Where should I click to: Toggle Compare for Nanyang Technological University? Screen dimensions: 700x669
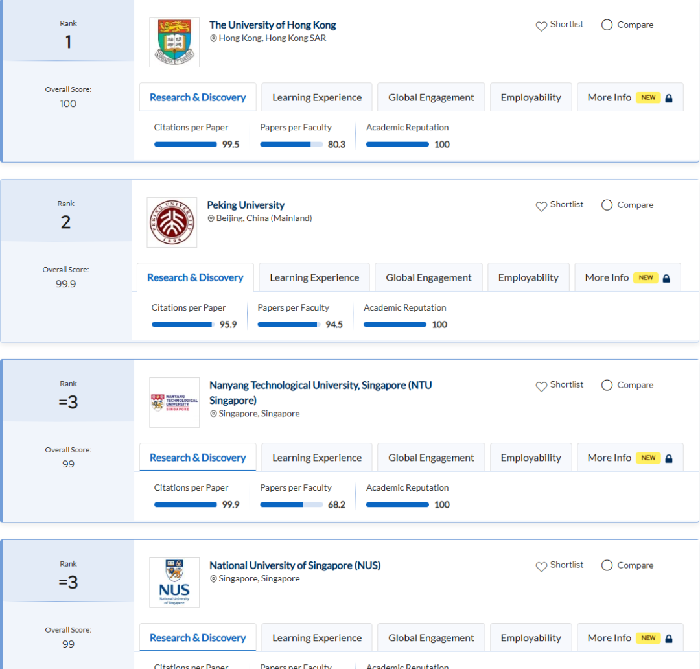[607, 386]
